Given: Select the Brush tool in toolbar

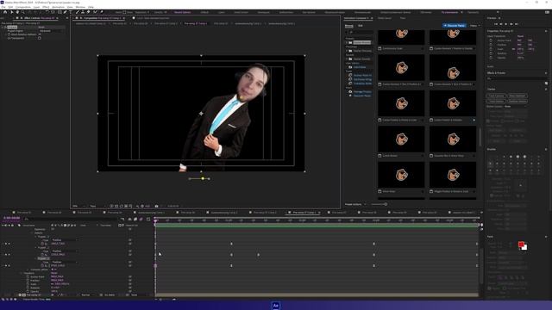Looking at the screenshot, I should tap(78, 12).
